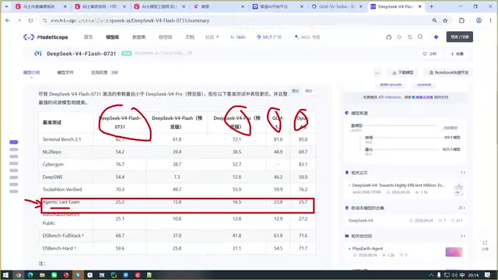This screenshot has height=280, width=498.
Task: Jump to section with the top outline marker
Action: [x=14, y=142]
